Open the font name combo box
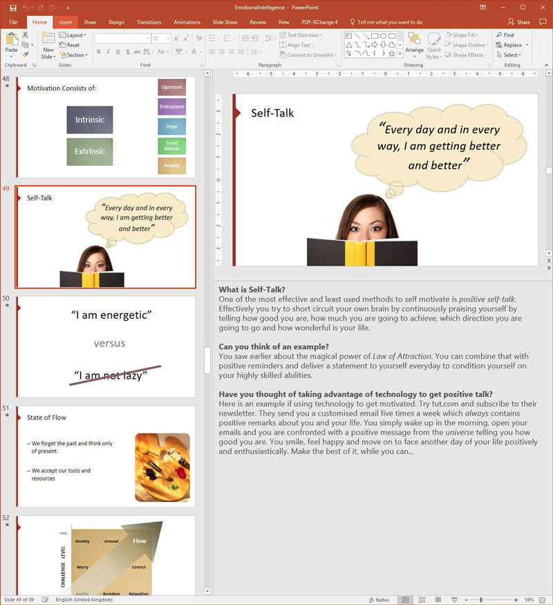Image resolution: width=553 pixels, height=605 pixels. (122, 39)
